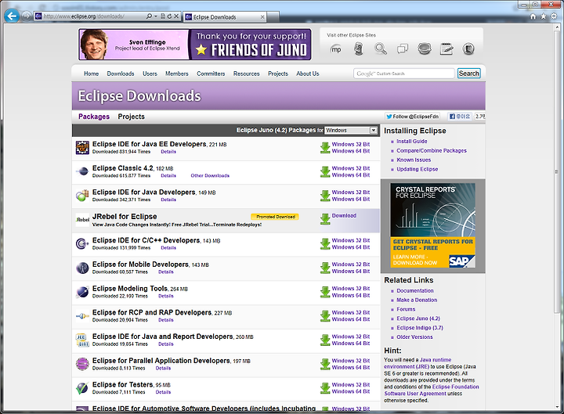This screenshot has height=414, width=564.
Task: Click the Friends of Juno banner
Action: (x=195, y=45)
